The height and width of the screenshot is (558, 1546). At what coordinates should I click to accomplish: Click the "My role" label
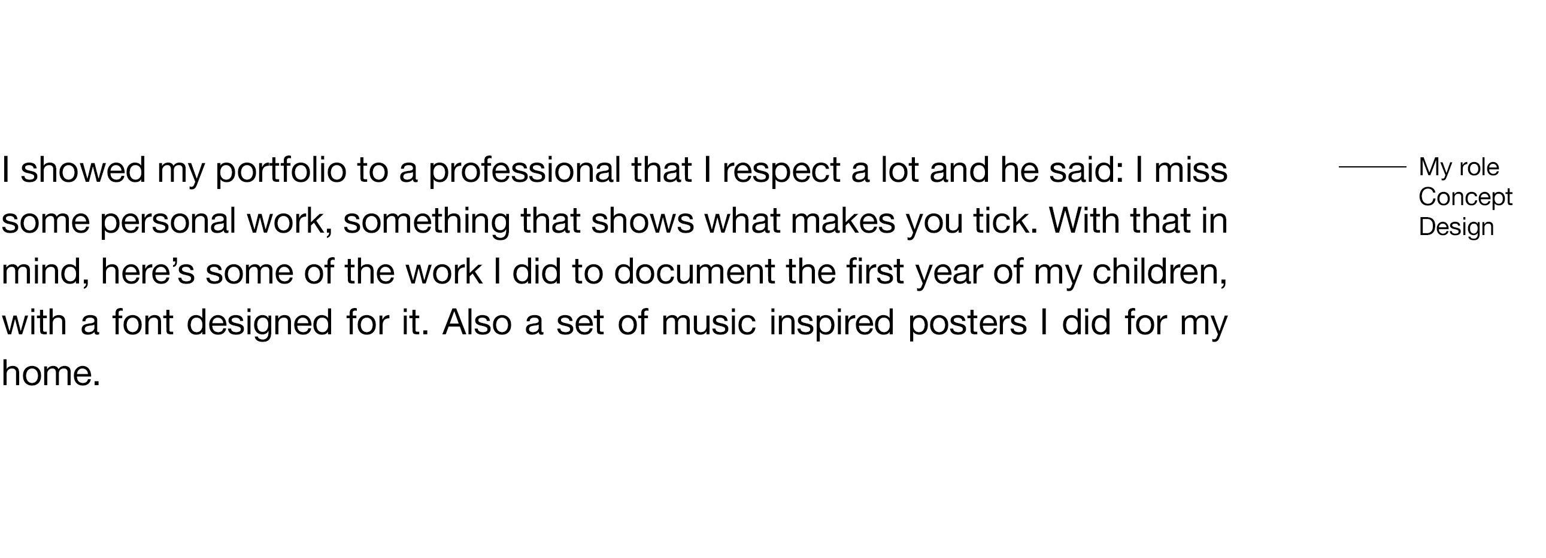click(1459, 167)
